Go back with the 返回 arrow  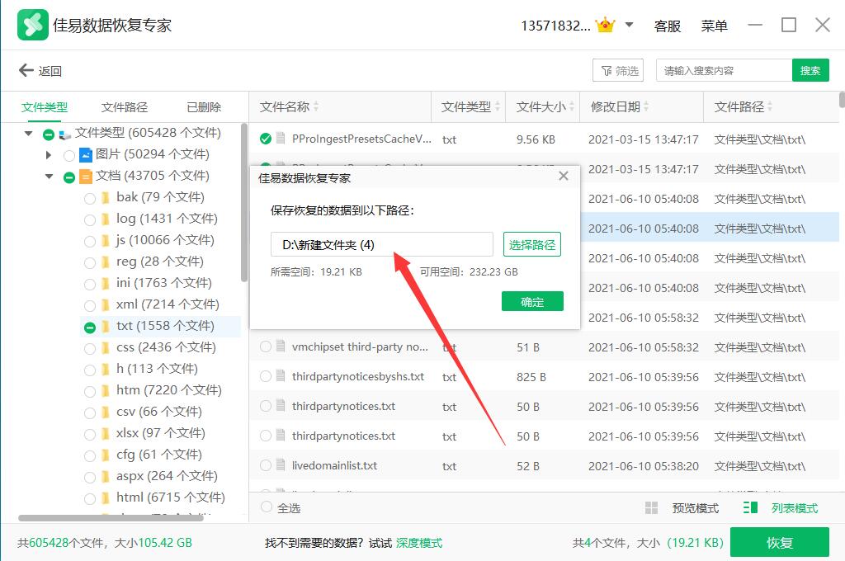(x=40, y=71)
